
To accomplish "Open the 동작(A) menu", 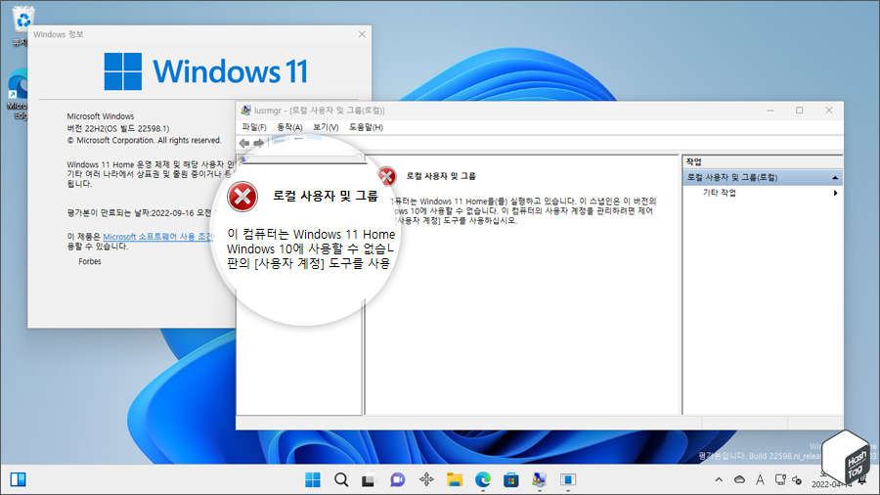I will coord(289,127).
